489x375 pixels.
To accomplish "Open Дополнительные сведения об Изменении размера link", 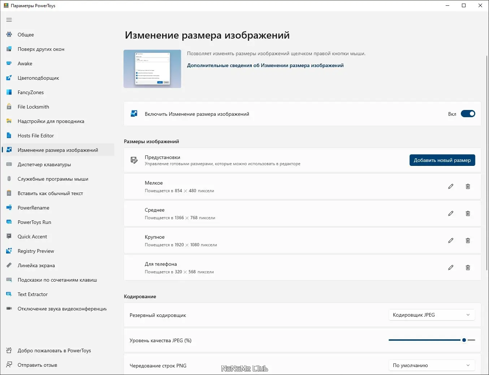I will pos(265,65).
